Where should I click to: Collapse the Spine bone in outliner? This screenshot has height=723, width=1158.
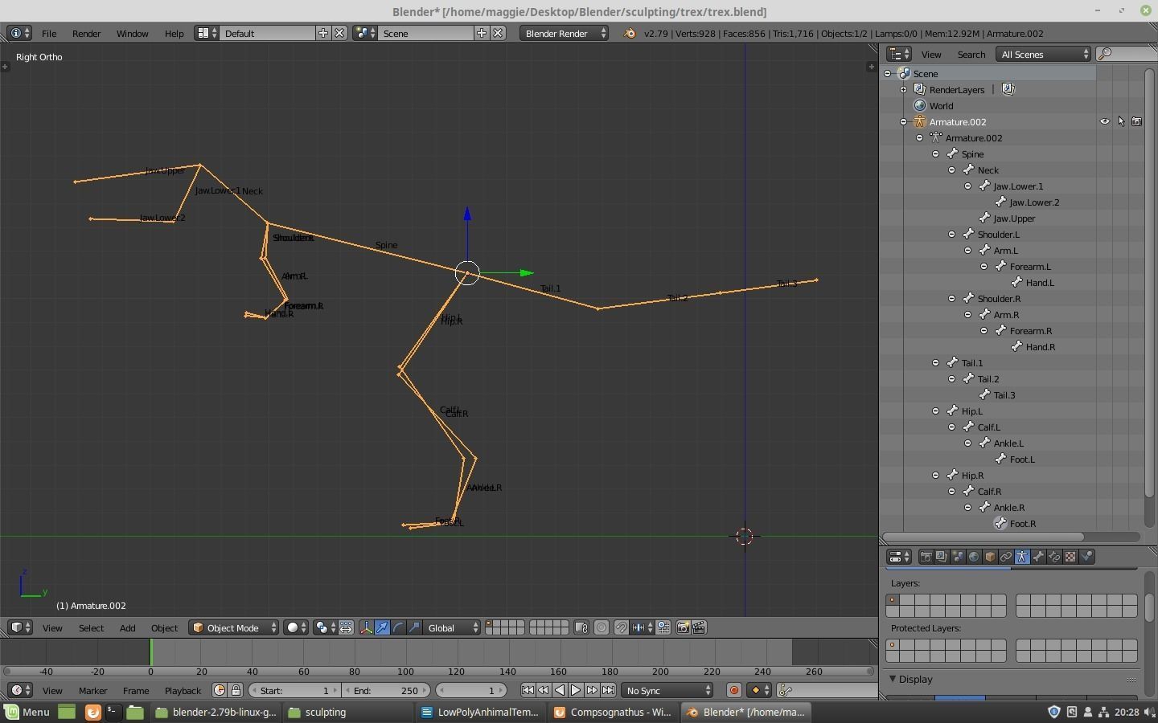coord(936,153)
